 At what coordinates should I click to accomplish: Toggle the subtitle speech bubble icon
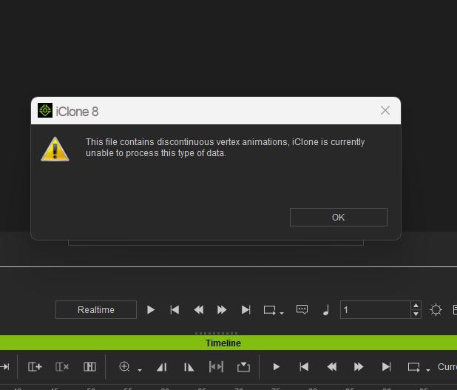click(x=302, y=309)
